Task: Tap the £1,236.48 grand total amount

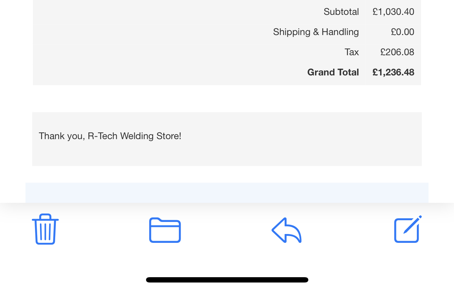Action: 393,72
